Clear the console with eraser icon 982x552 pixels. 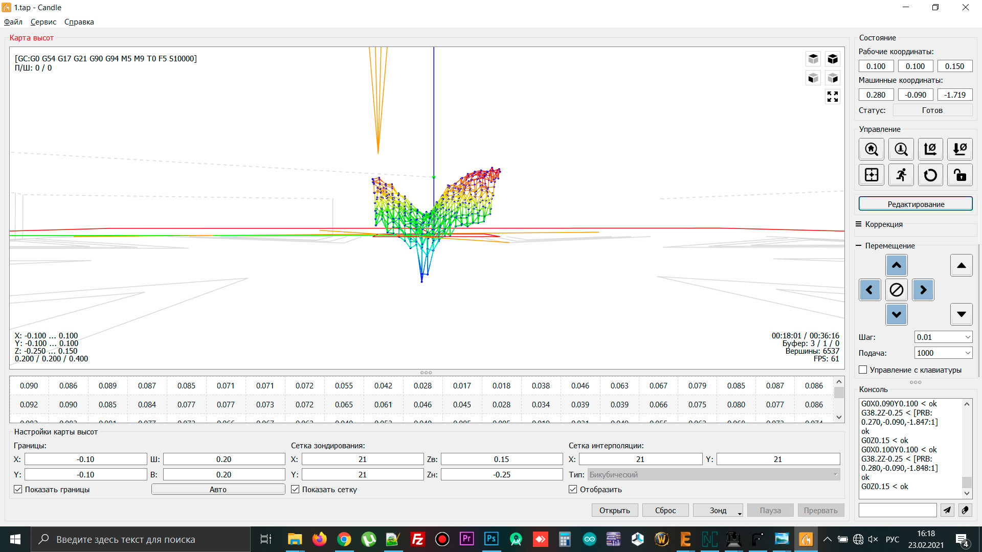pyautogui.click(x=965, y=510)
